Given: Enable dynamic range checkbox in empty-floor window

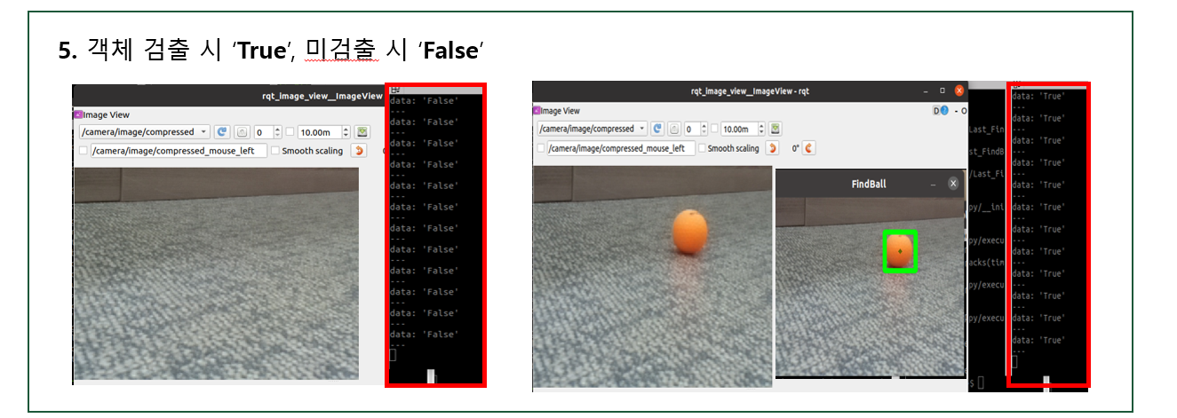Looking at the screenshot, I should pyautogui.click(x=290, y=132).
